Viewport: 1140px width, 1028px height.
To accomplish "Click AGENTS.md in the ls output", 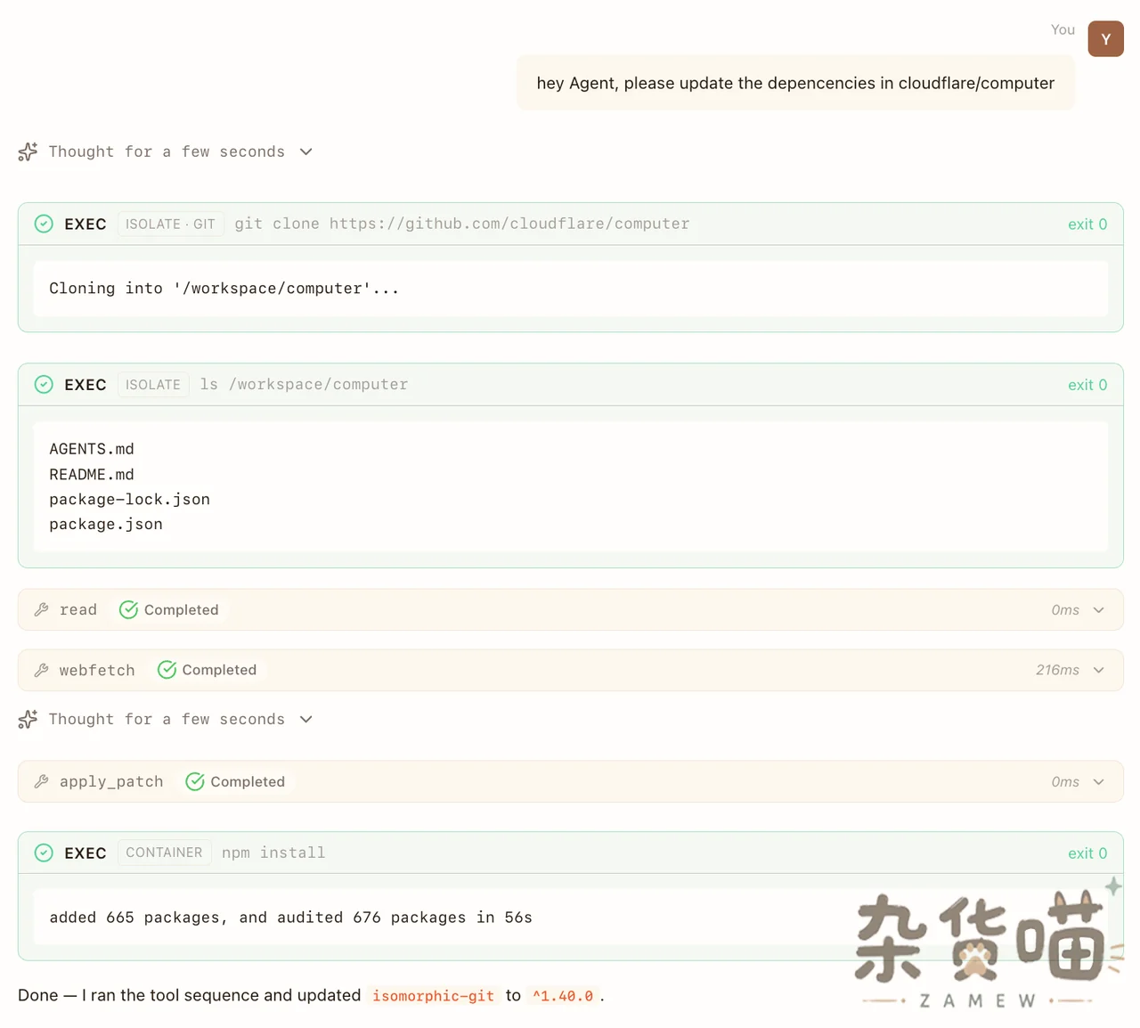I will [x=92, y=449].
